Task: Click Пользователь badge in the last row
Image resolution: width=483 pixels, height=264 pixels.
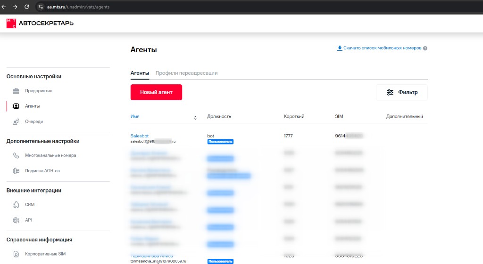Action: (x=220, y=262)
